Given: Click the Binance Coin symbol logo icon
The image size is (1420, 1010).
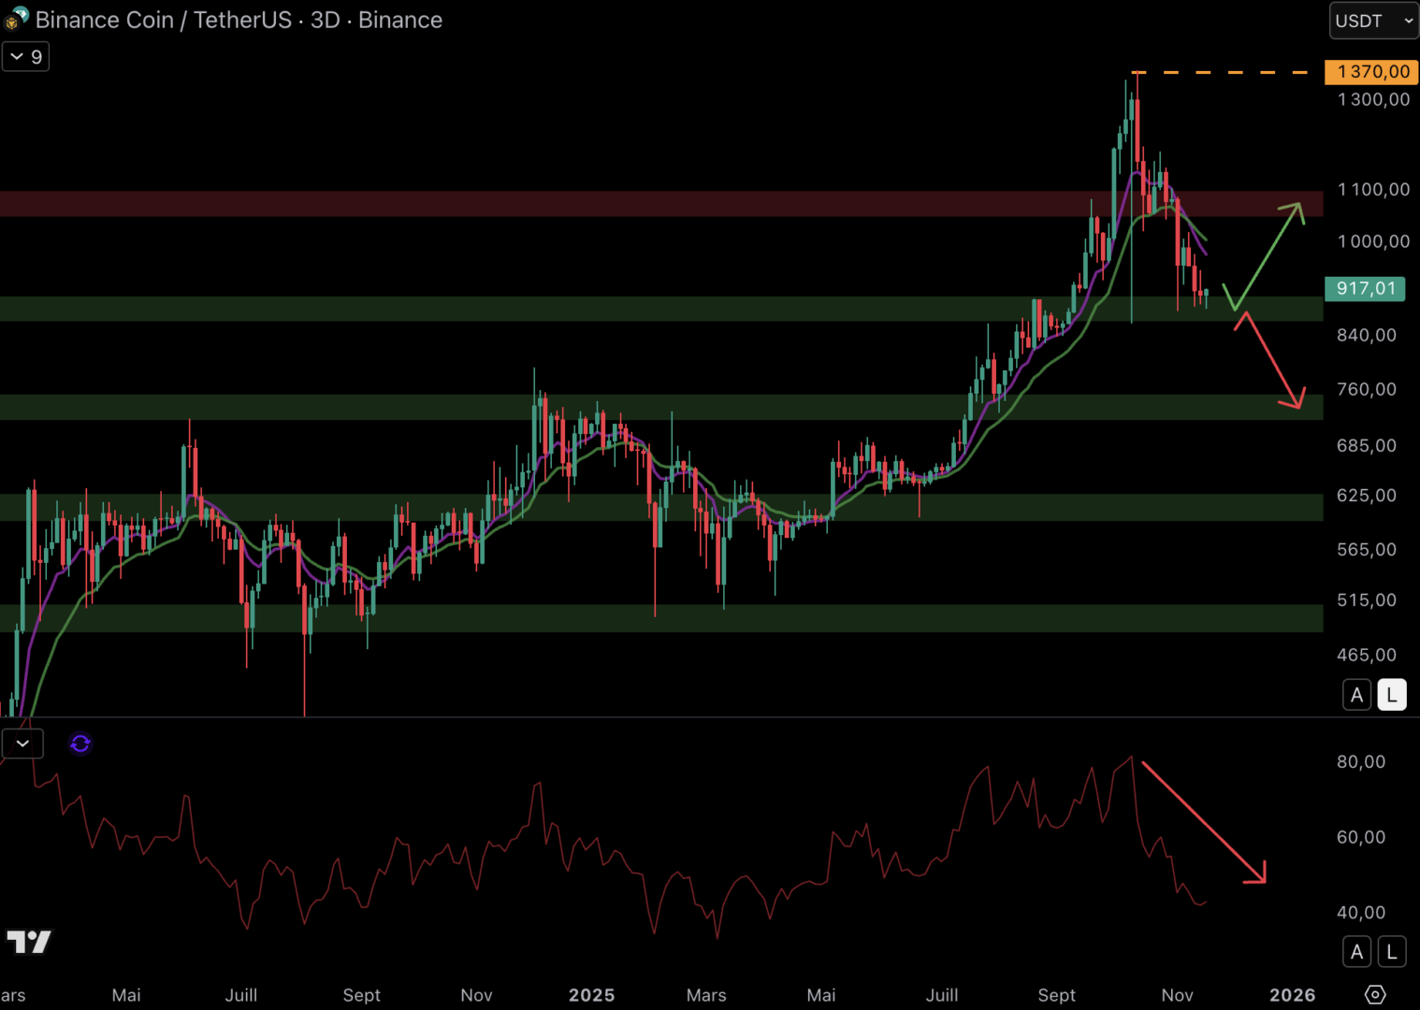Looking at the screenshot, I should click(x=16, y=19).
